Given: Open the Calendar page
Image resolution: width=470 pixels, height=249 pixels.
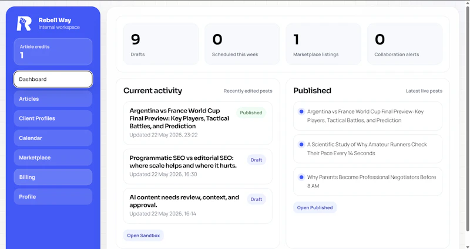Looking at the screenshot, I should [53, 138].
